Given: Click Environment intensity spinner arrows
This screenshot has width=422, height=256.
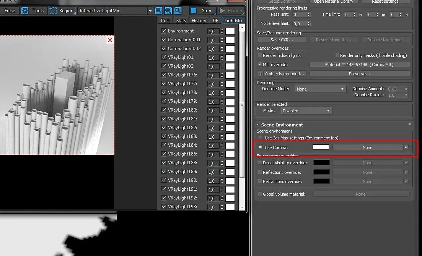Looking at the screenshot, I should [x=222, y=31].
